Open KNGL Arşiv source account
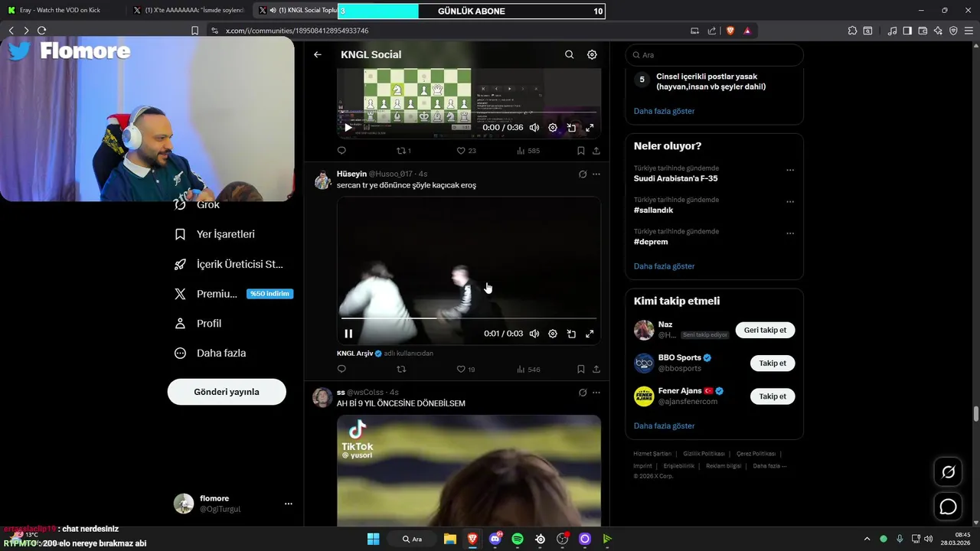 tap(354, 353)
